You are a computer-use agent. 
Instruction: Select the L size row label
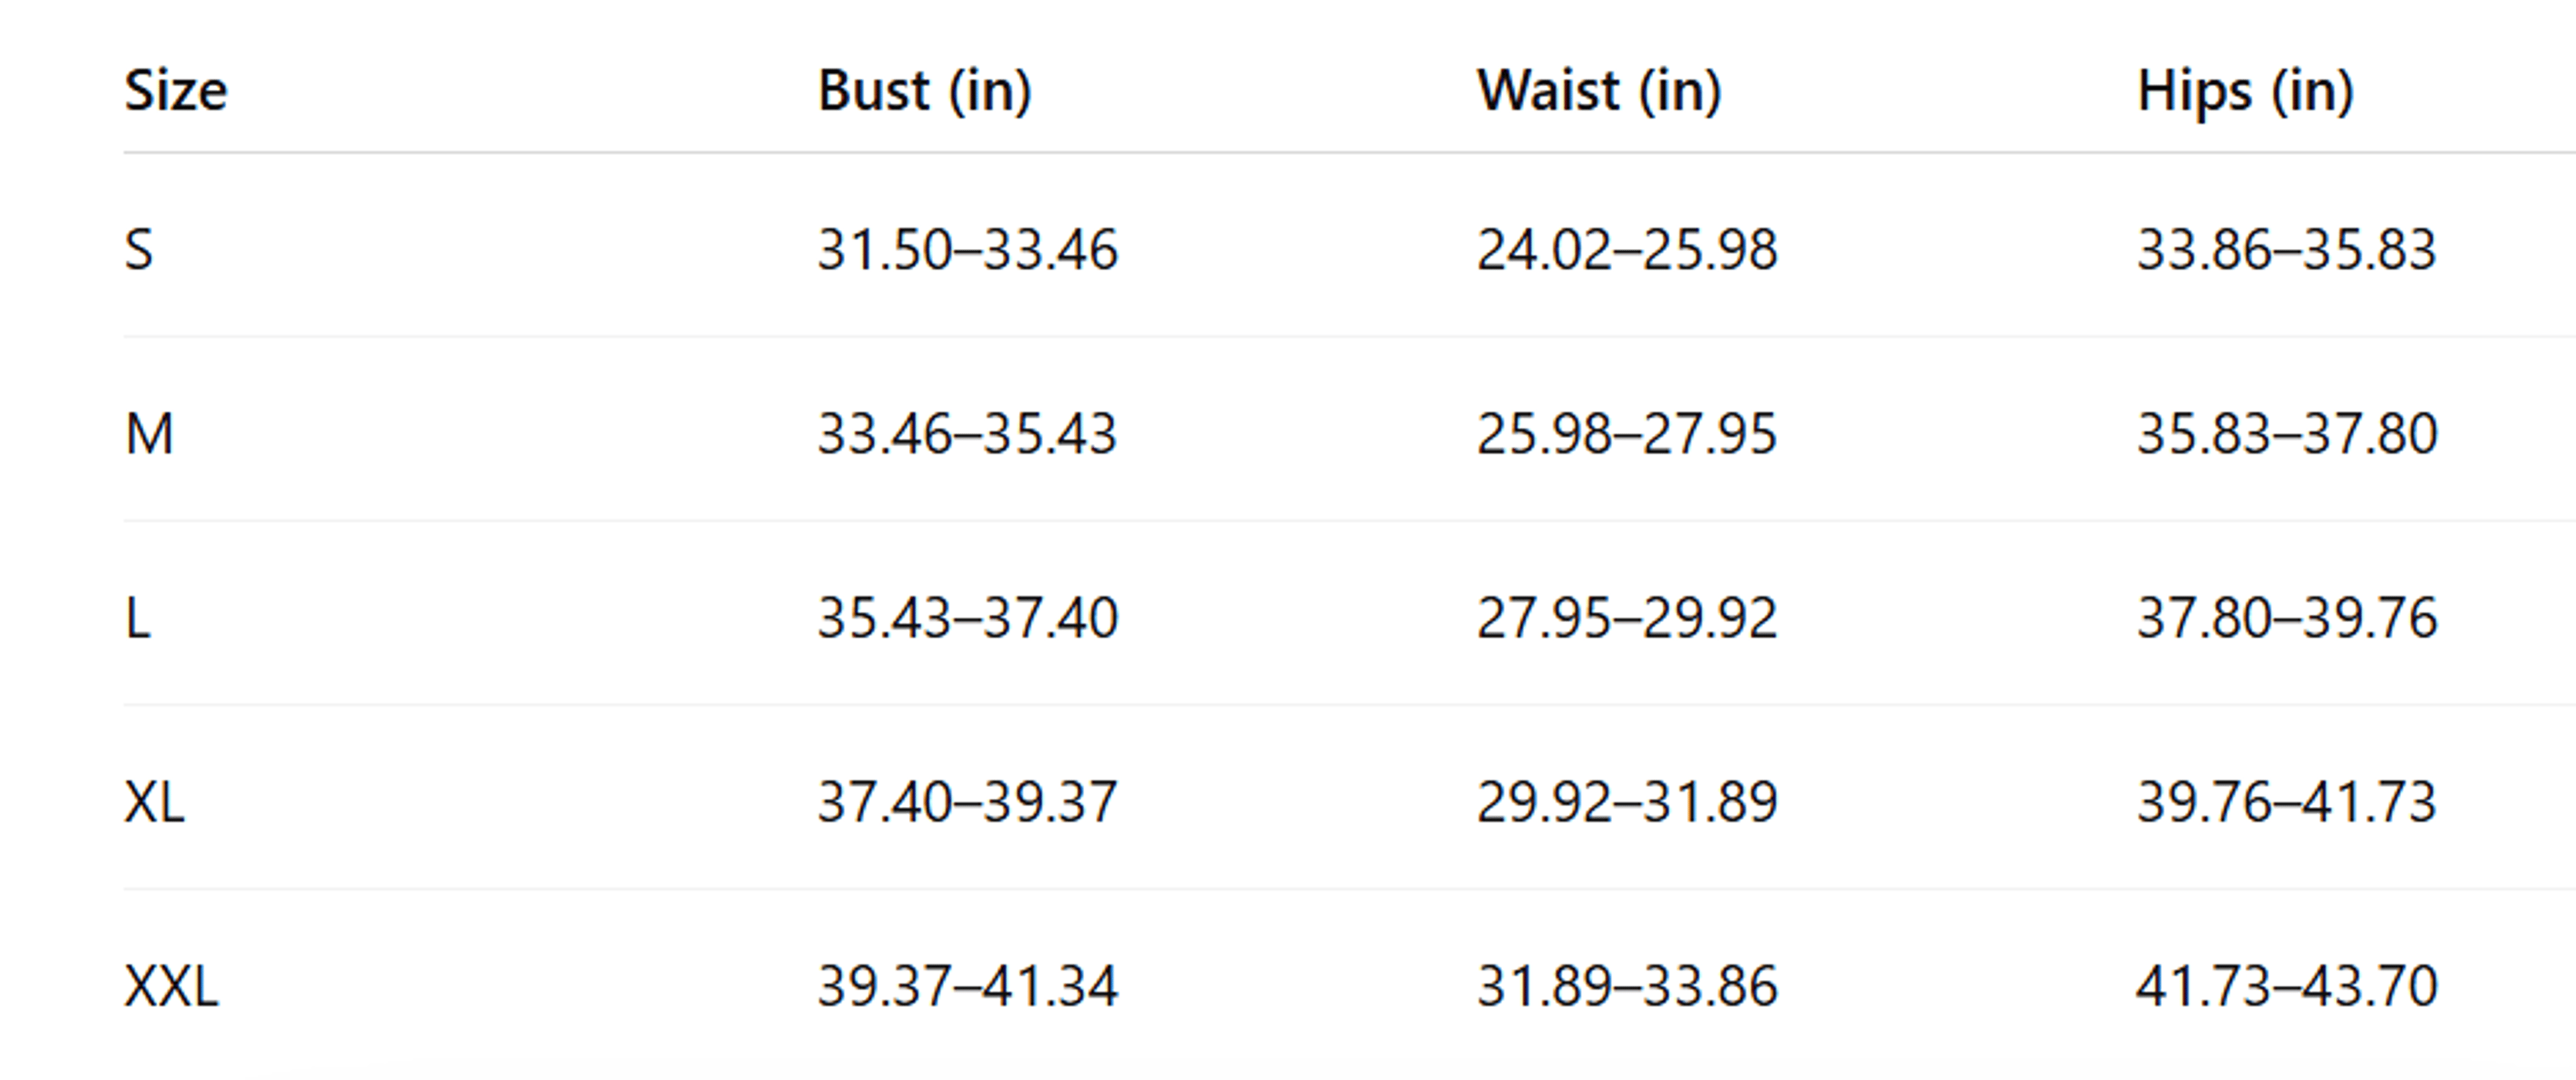point(138,618)
